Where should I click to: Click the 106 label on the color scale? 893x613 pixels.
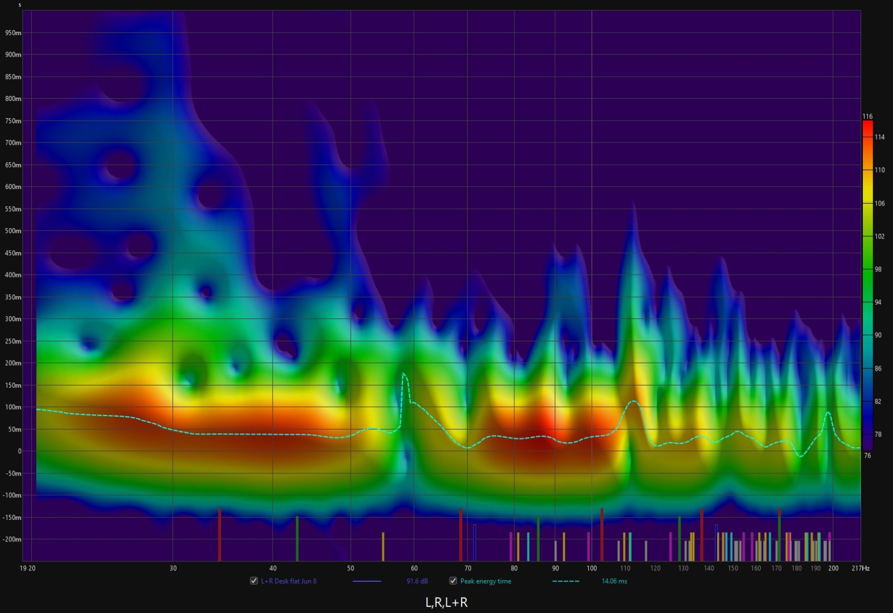tap(879, 203)
